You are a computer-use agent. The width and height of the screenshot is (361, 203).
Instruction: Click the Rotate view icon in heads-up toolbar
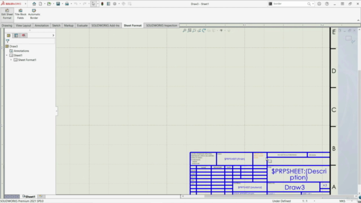204,30
